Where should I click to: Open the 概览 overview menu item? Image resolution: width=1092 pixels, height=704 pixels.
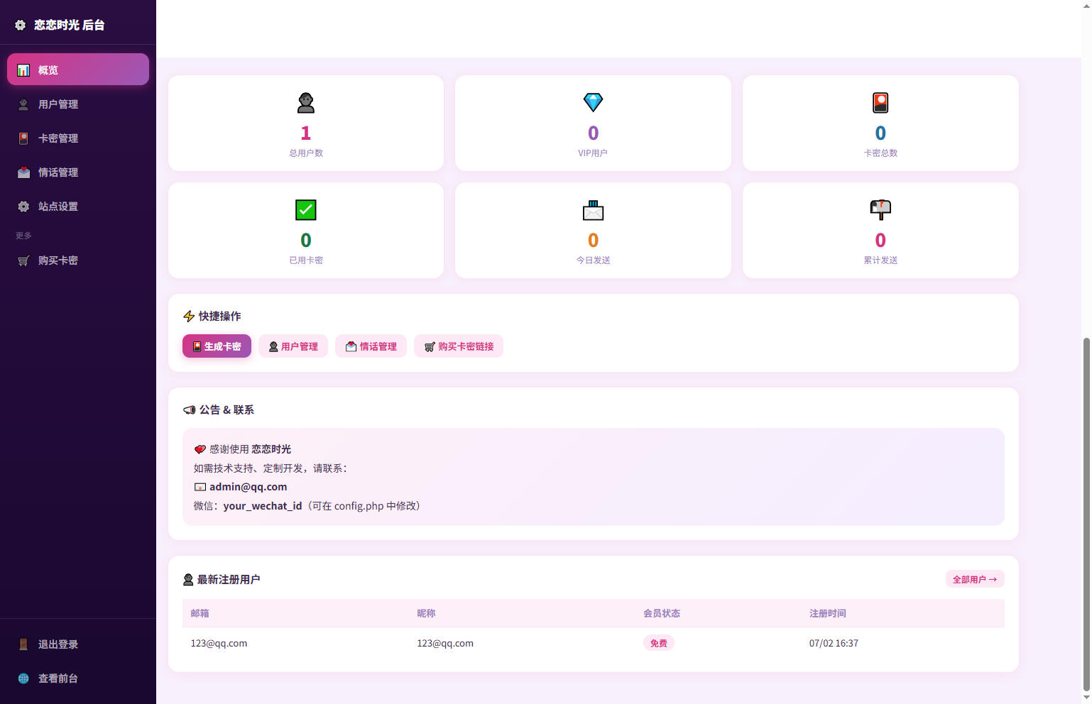pos(78,70)
